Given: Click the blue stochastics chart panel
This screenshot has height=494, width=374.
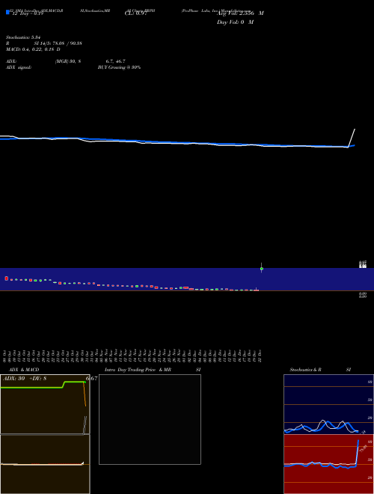Looking at the screenshot, I should coord(328,404).
